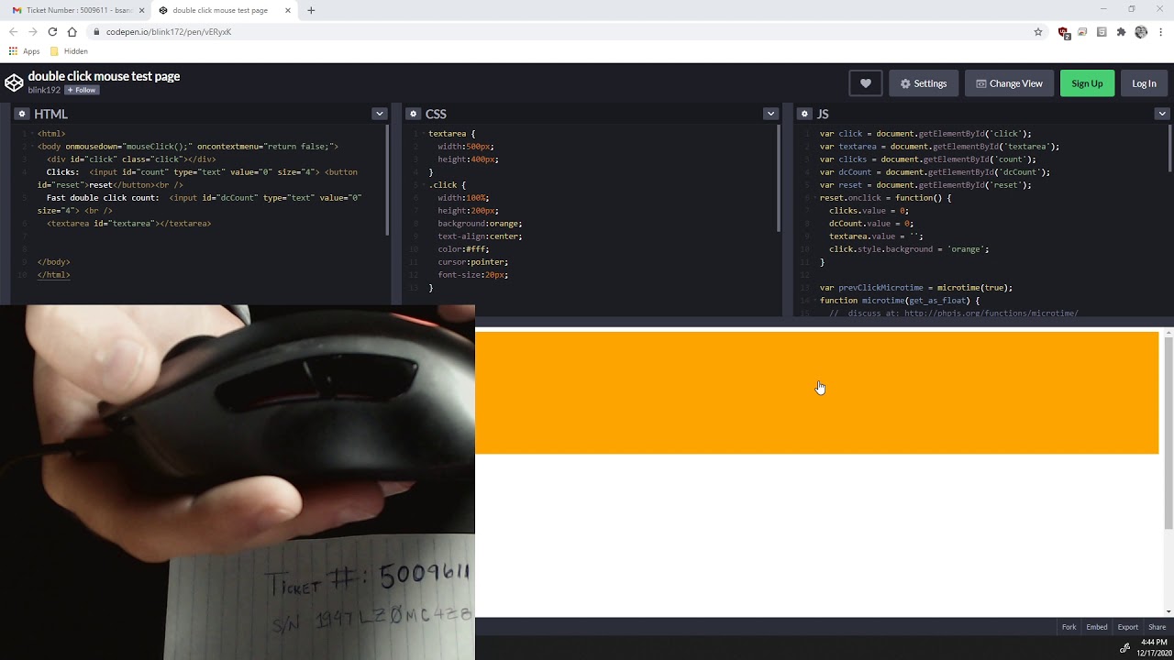Love this pen with the heart button
1174x660 pixels.
[x=865, y=83]
